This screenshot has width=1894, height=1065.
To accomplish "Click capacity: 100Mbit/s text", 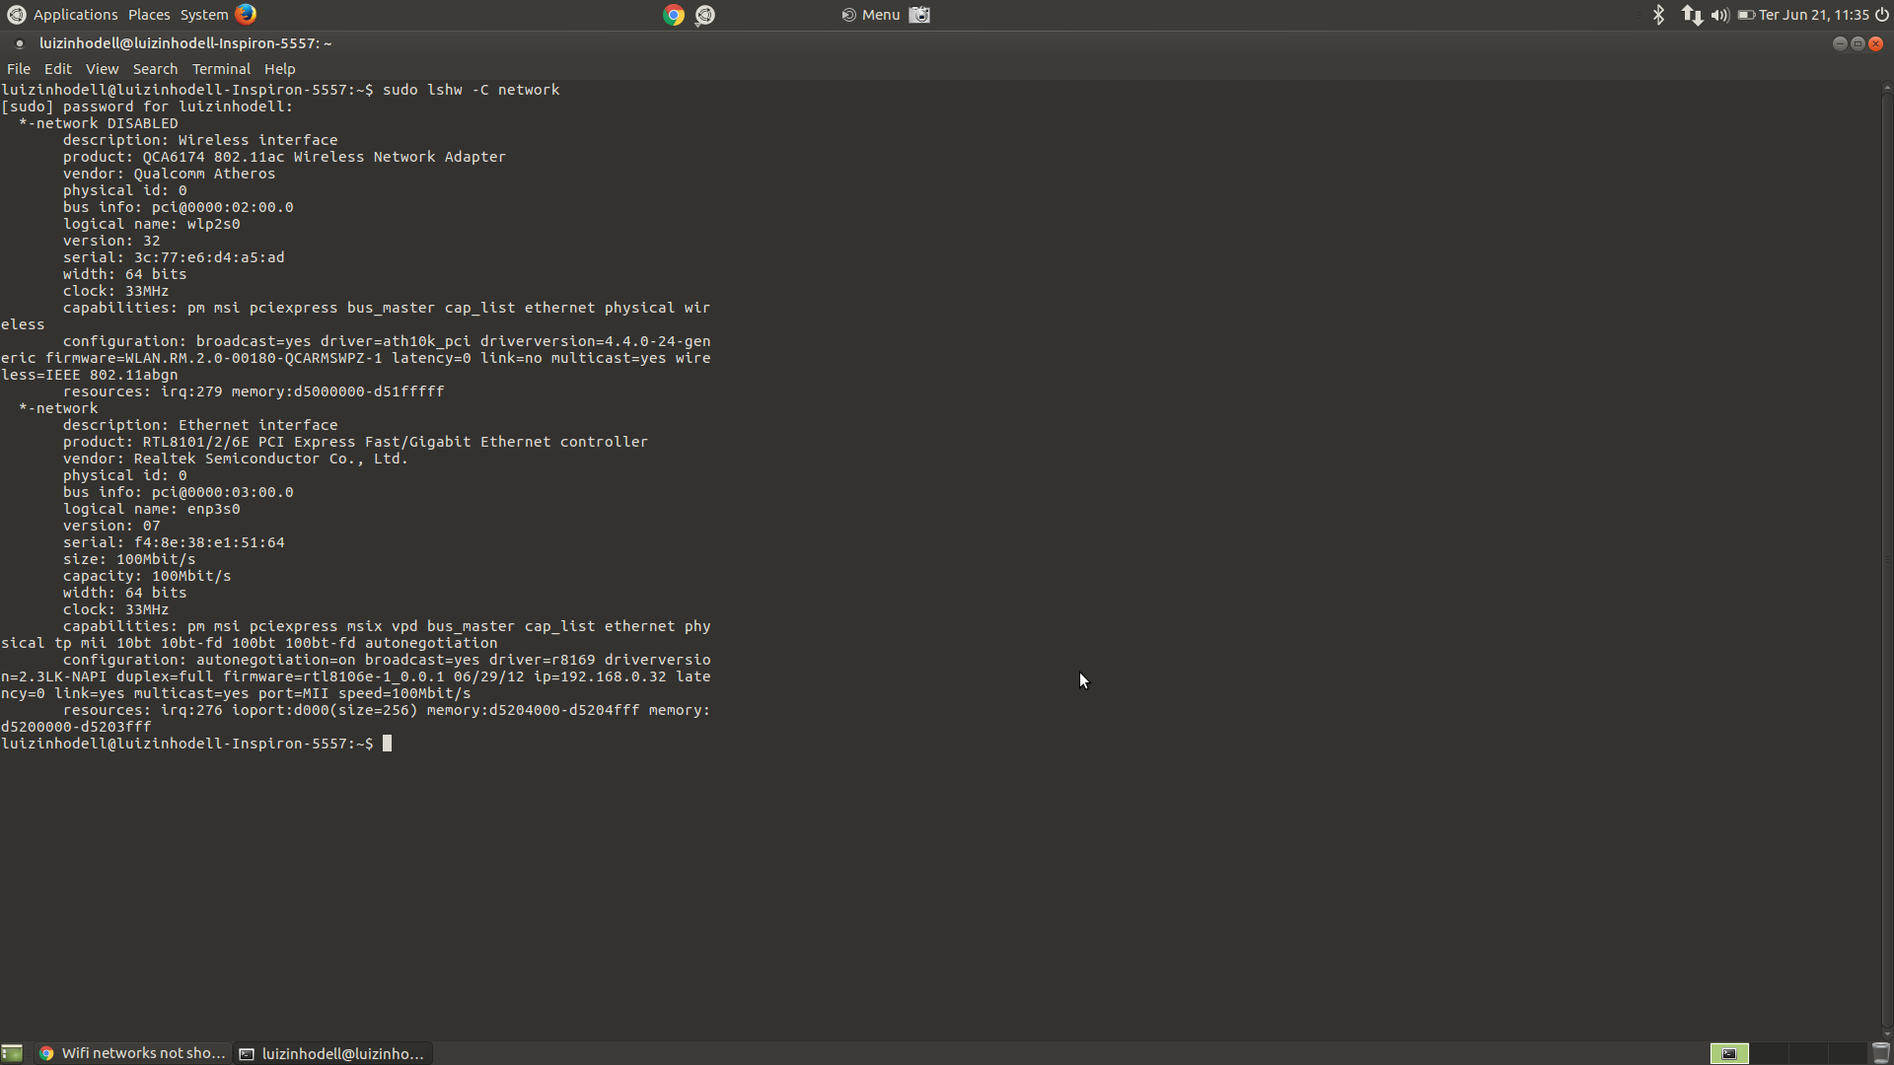I will (147, 576).
